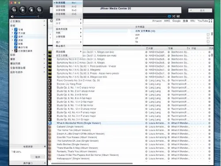Sort by the 艺术家 column header
This screenshot has width=221, height=166.
click(149, 48)
